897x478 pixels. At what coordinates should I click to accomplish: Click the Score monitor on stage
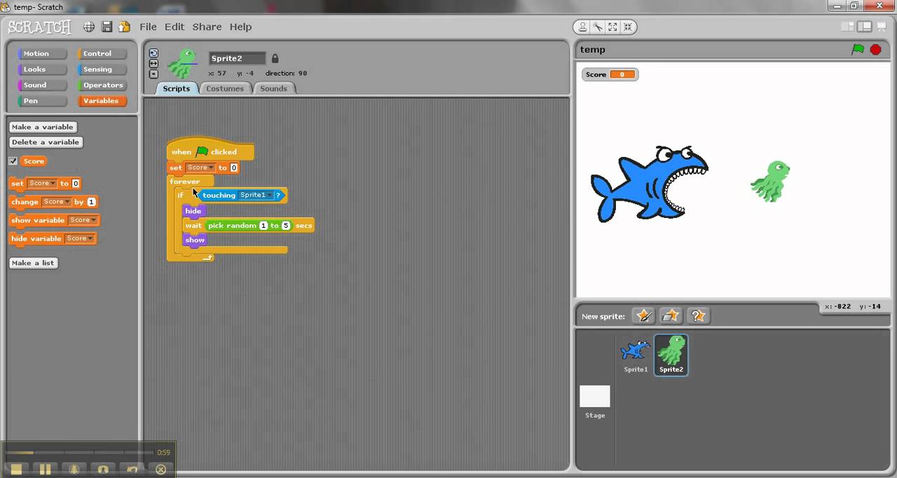tap(610, 74)
